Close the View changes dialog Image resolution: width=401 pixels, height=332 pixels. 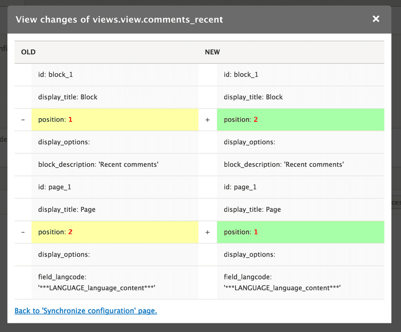(376, 19)
